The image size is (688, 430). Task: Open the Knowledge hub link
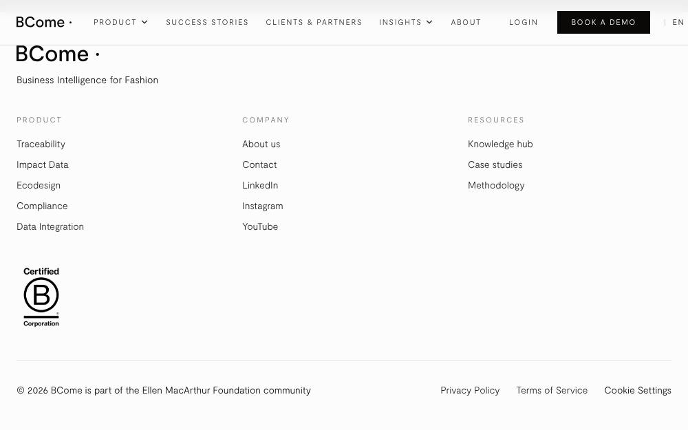tap(500, 144)
